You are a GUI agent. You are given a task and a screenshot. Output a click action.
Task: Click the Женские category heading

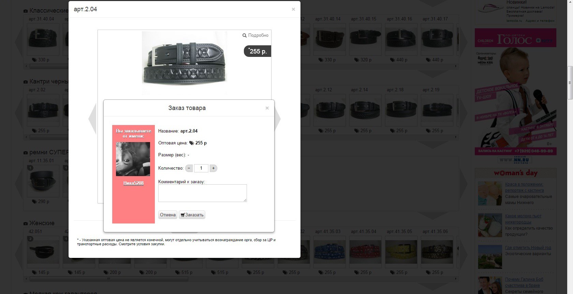[x=42, y=223]
